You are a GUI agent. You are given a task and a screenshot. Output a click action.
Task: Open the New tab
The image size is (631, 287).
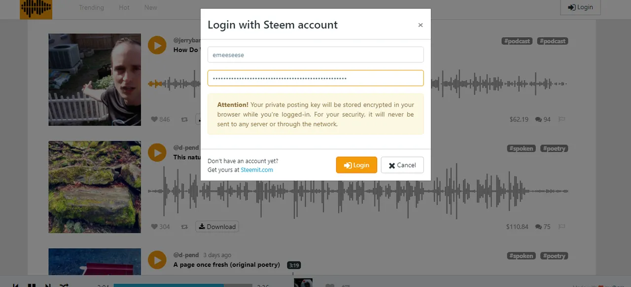(x=151, y=7)
